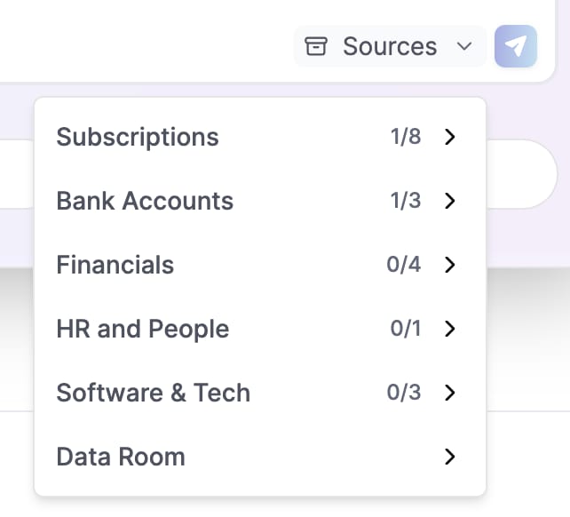
Task: Select the HR and People category
Action: (260, 329)
